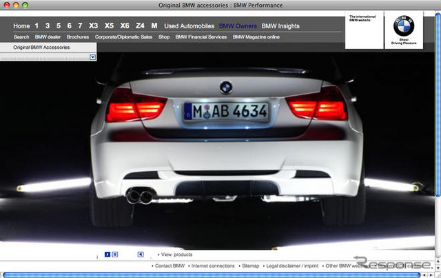Open the X3 model menu
The height and width of the screenshot is (278, 441).
pos(94,26)
